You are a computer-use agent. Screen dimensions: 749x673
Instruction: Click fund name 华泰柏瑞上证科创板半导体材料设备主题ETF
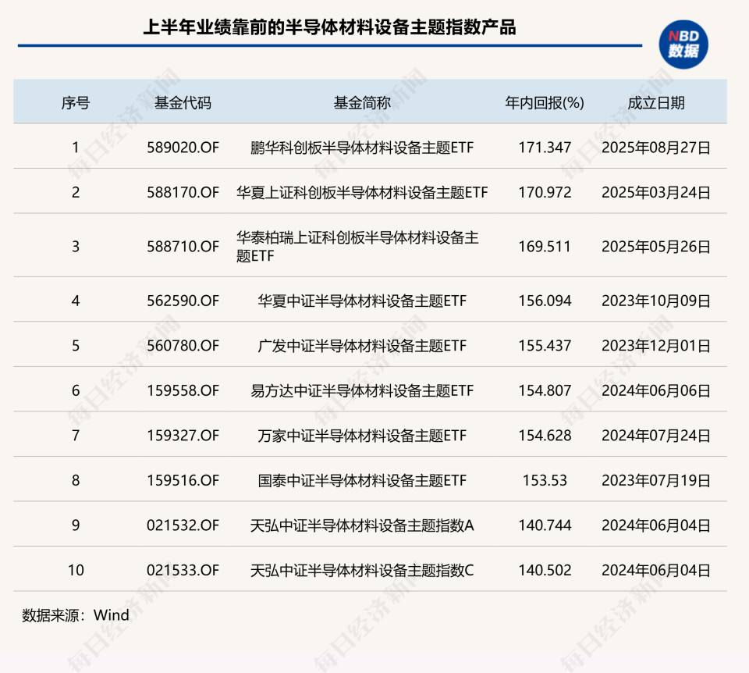point(357,246)
